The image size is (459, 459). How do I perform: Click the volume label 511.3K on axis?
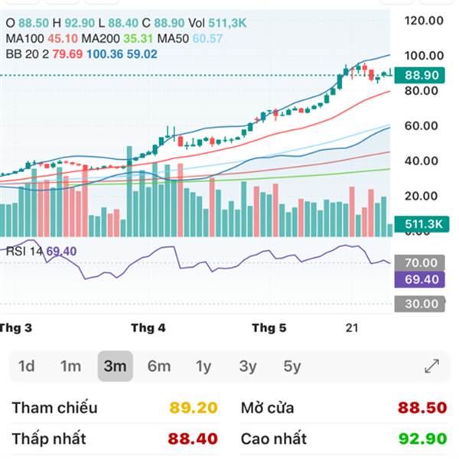(424, 224)
